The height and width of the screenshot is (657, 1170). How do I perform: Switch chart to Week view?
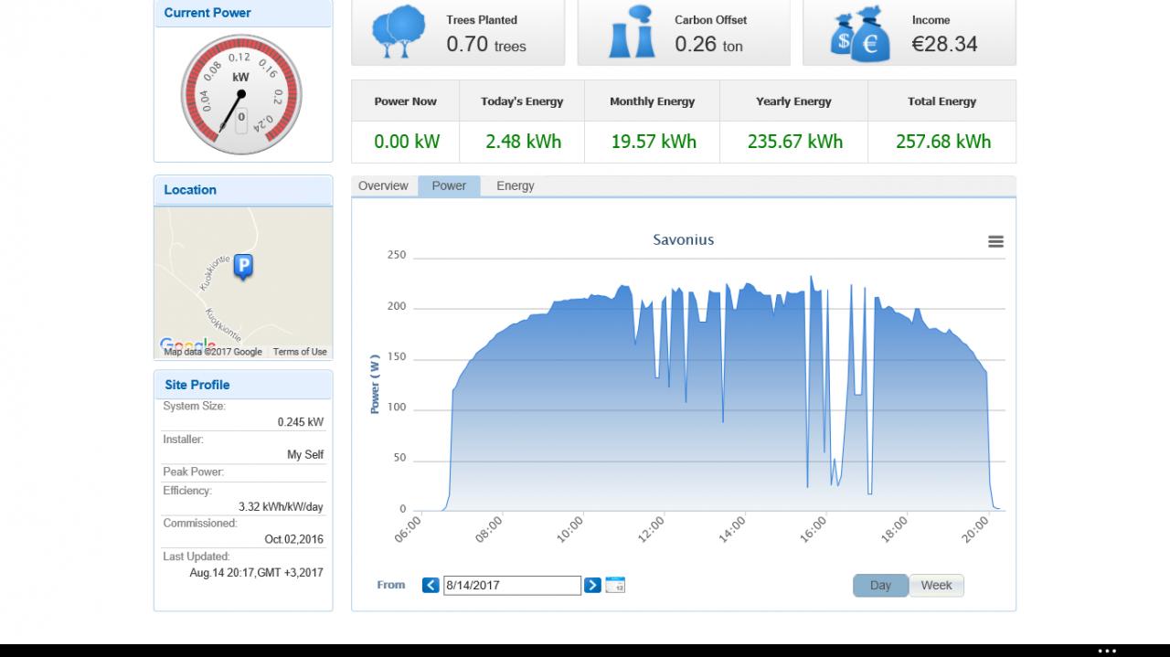point(936,586)
